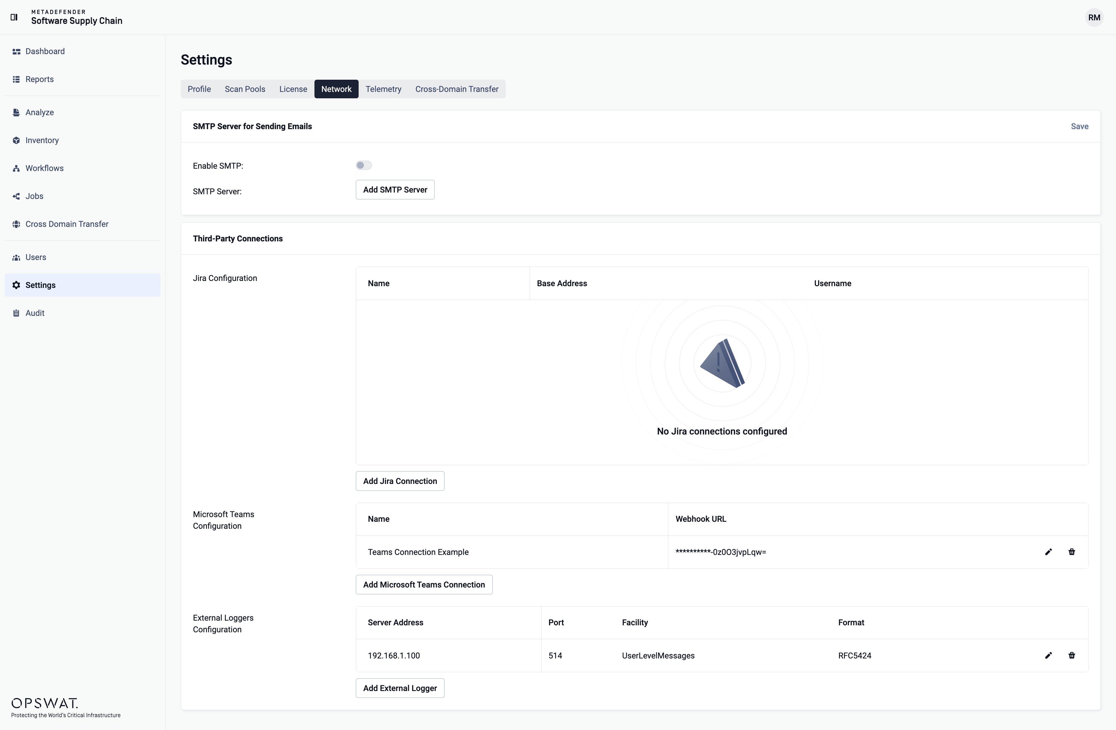Viewport: 1116px width, 730px height.
Task: Click the masked webhook URL value
Action: (721, 552)
